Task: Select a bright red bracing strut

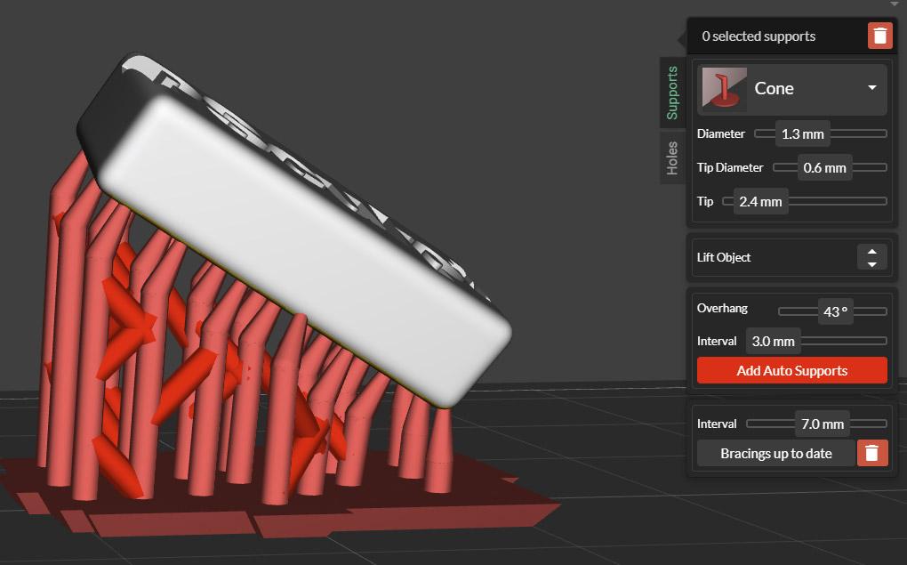Action: (184, 377)
